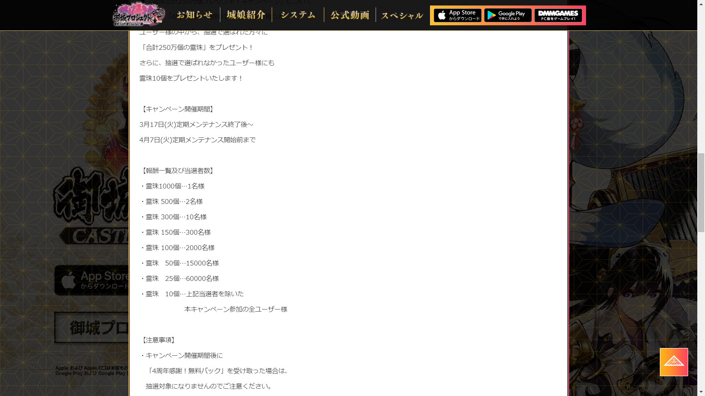Click the orange scroll-to-top arrow button
Image resolution: width=705 pixels, height=396 pixels.
point(674,362)
